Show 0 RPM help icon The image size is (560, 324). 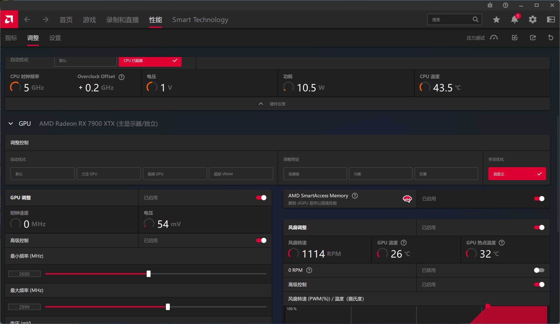pos(309,270)
